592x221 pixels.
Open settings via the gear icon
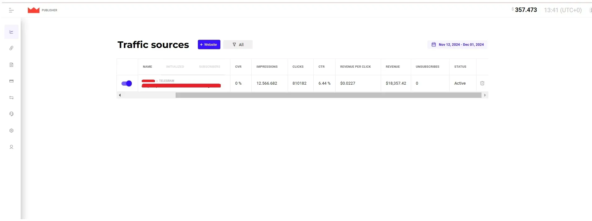[11, 131]
